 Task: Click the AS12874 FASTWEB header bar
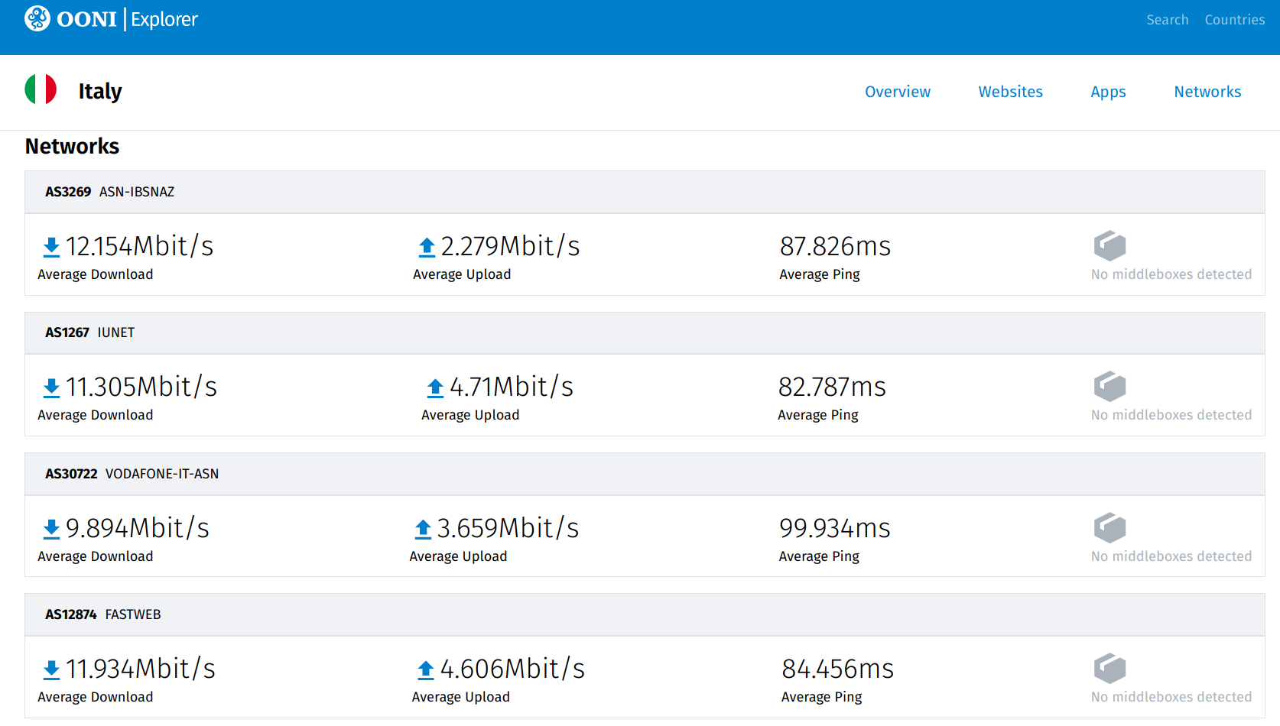[x=103, y=614]
